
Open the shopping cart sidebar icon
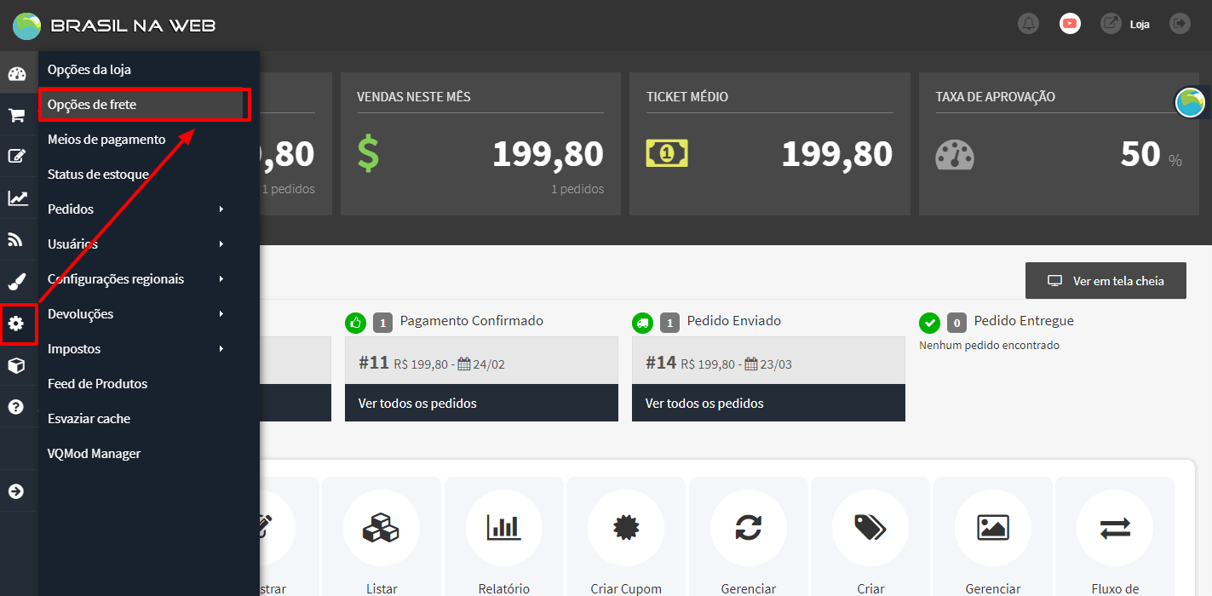[x=17, y=116]
